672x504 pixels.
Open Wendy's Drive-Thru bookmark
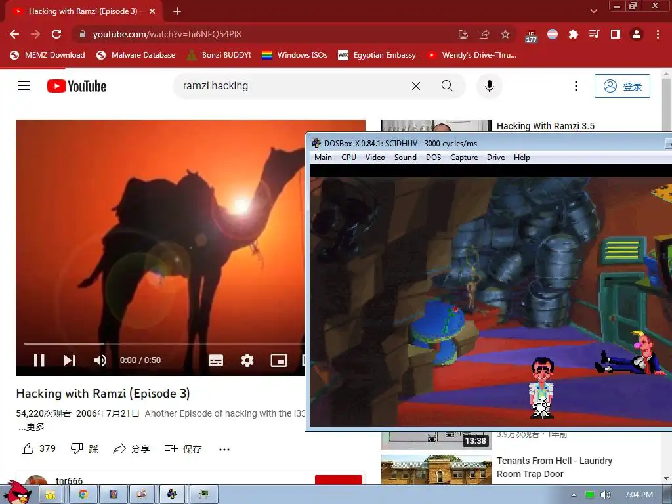(x=471, y=55)
